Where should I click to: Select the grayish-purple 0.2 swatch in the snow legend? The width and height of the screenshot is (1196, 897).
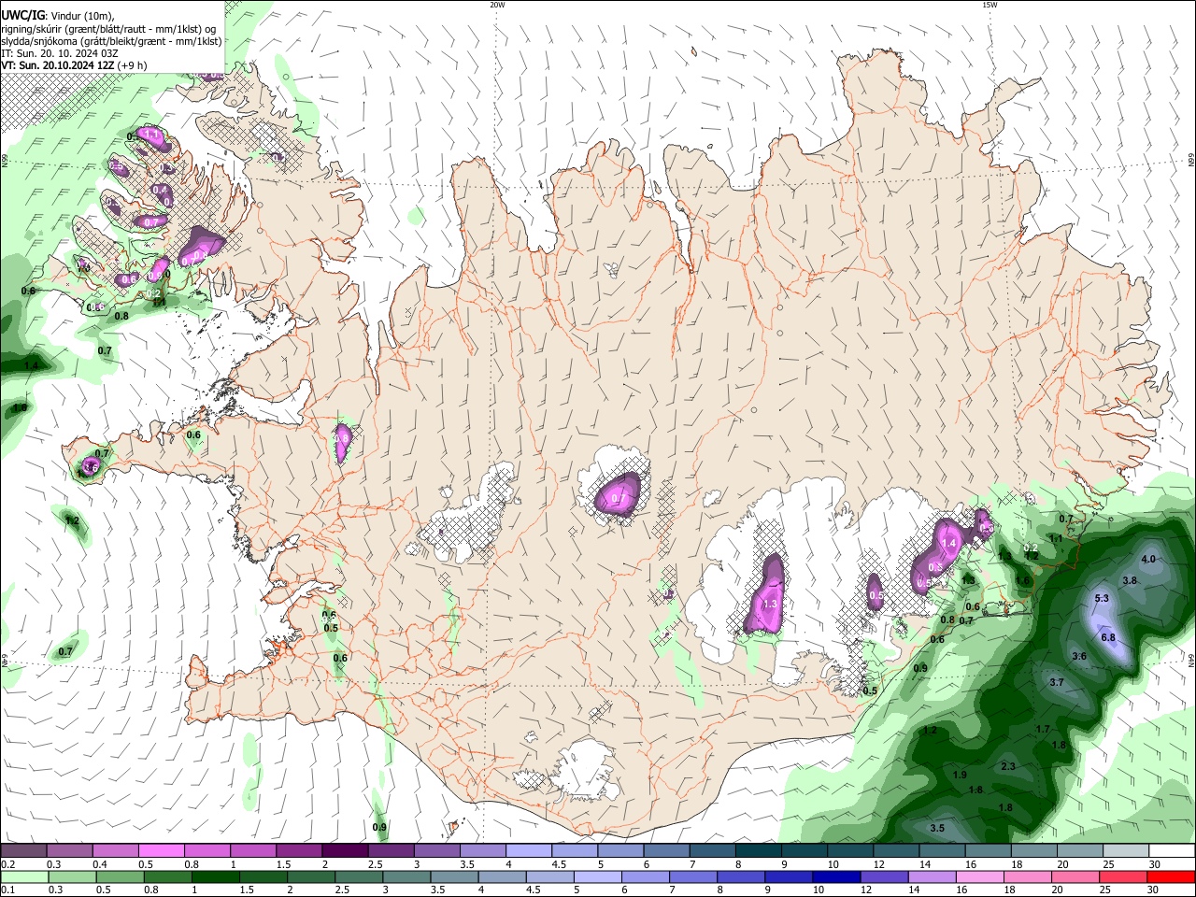coord(23,851)
